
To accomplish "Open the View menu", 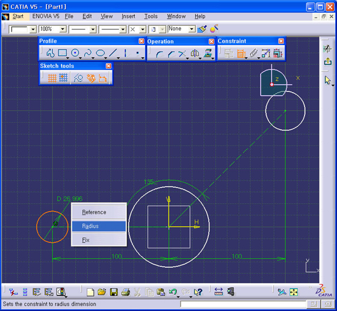I will 107,16.
